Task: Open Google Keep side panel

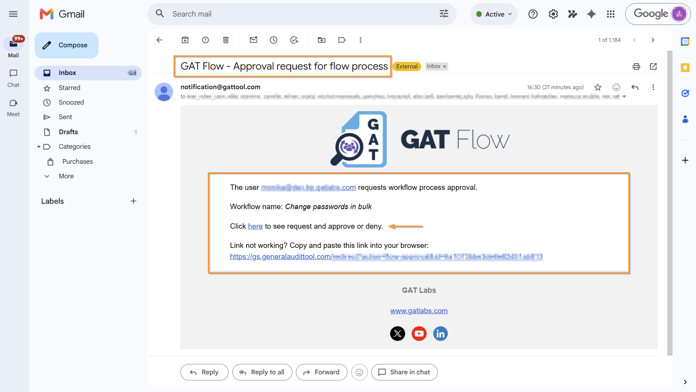Action: (685, 68)
